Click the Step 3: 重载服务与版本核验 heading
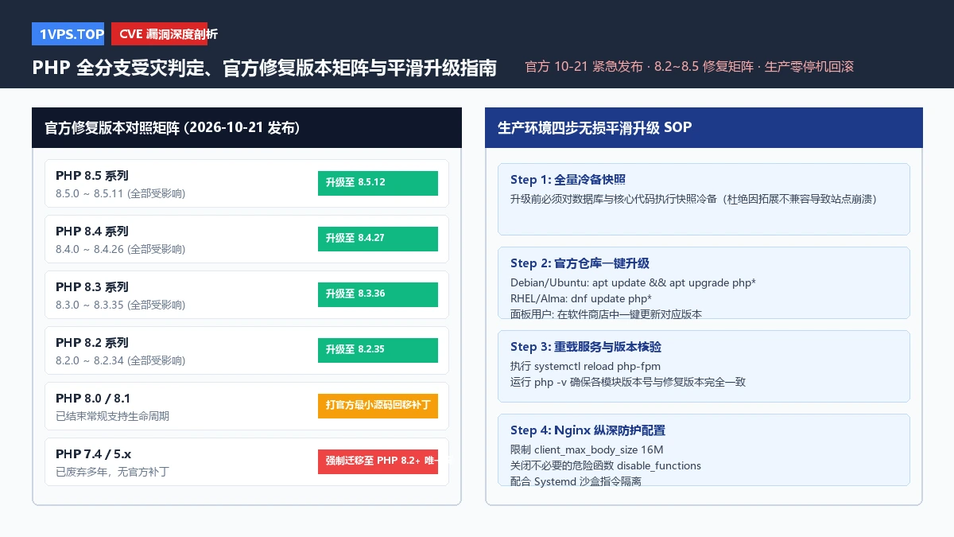954x537 pixels. (586, 347)
